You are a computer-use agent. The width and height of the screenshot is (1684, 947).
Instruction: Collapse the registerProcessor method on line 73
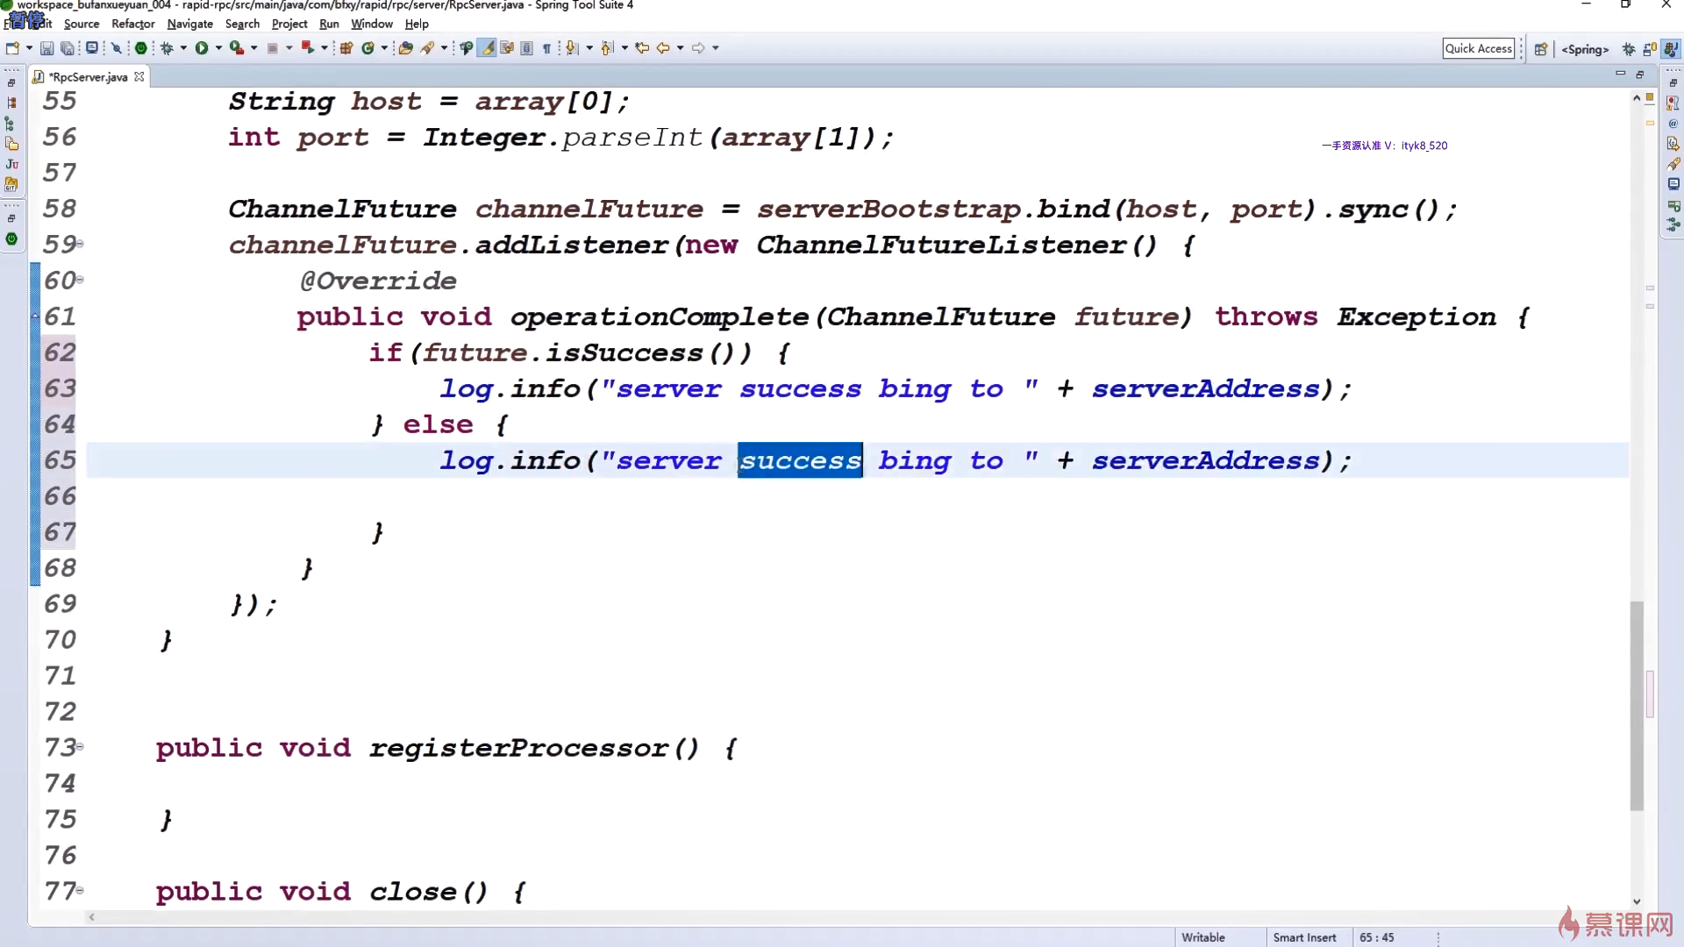pyautogui.click(x=80, y=747)
